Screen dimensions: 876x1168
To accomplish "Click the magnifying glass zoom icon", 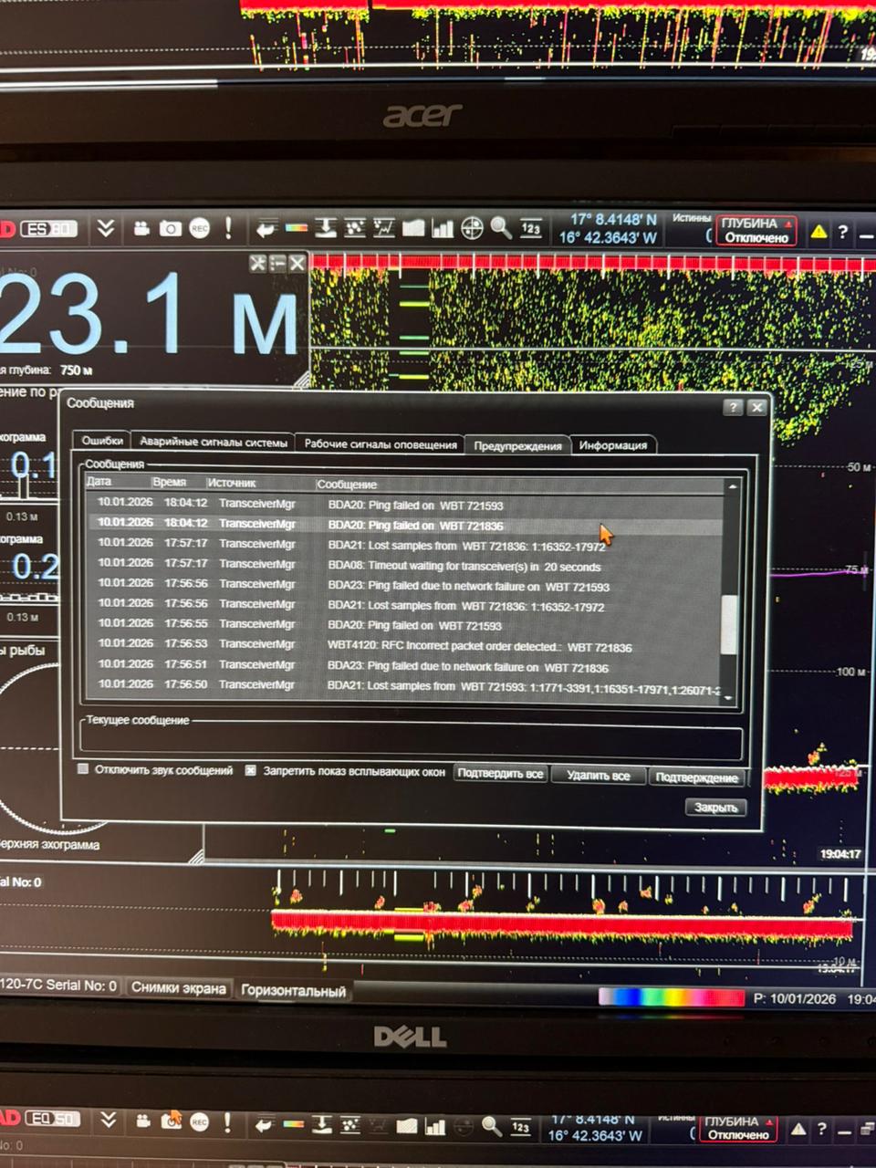I will 501,227.
